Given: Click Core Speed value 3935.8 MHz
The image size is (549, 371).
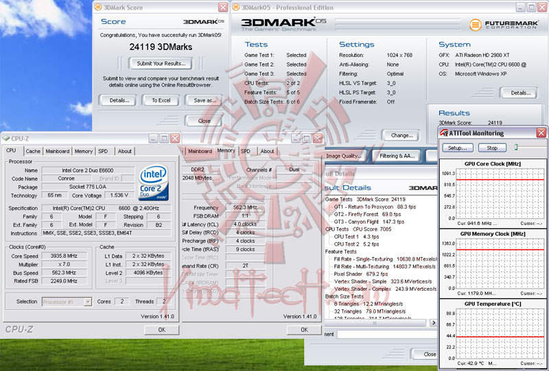Looking at the screenshot, I should click(64, 256).
